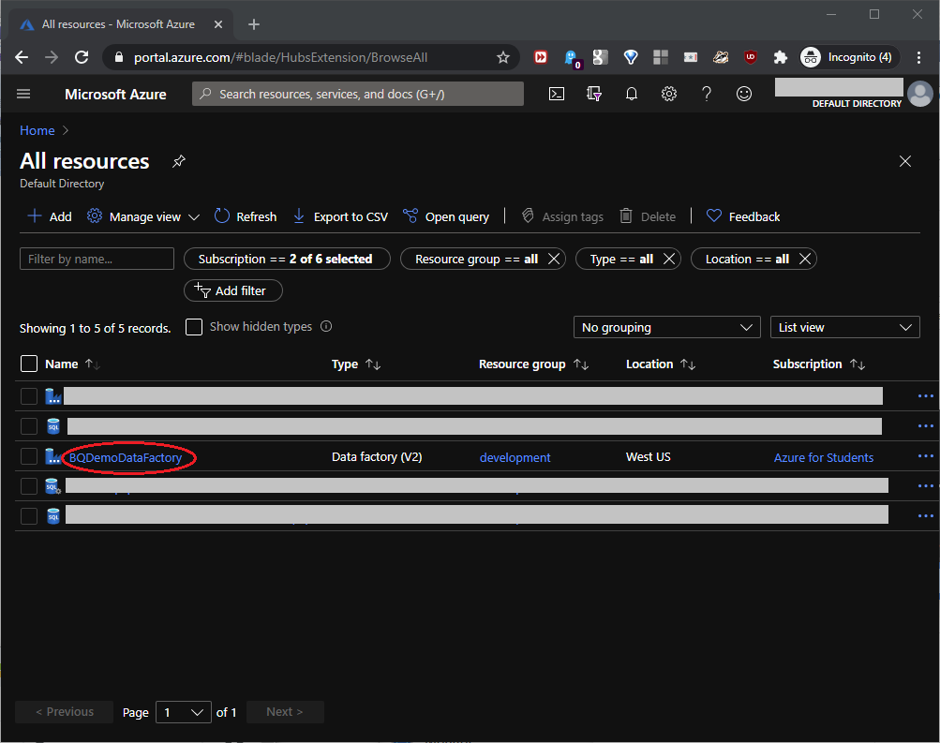Open the browser Extensions puzzle icon
The height and width of the screenshot is (743, 940).
[x=780, y=57]
